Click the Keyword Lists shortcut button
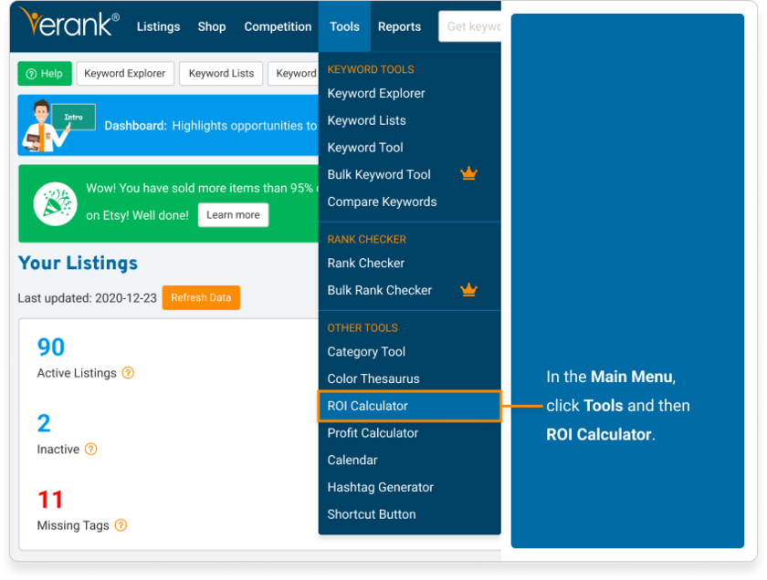 221,73
